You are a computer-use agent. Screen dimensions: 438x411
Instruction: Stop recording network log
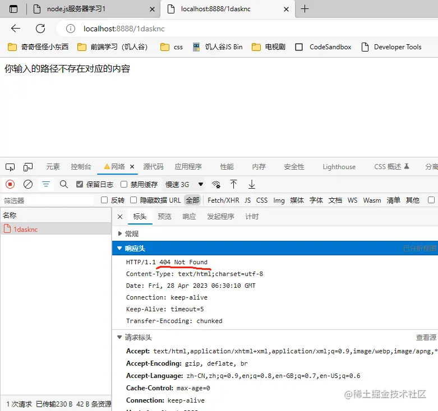[10, 184]
